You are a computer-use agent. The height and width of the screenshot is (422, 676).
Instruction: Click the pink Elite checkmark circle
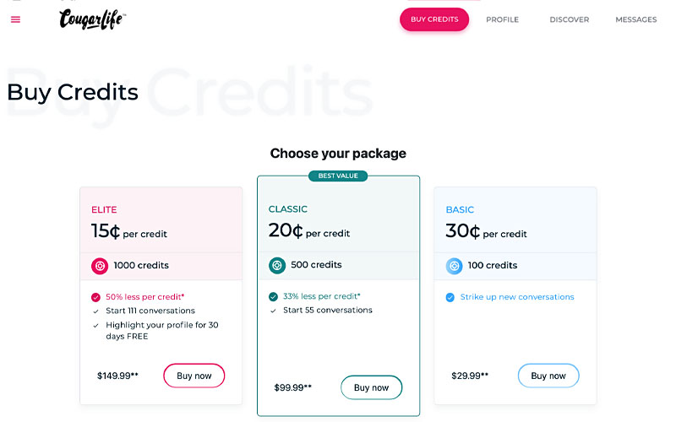(95, 297)
